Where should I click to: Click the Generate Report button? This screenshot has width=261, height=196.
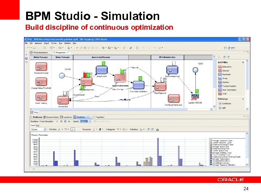coord(102,121)
